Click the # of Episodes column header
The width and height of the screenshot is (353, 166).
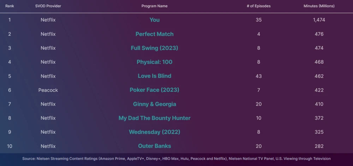click(259, 6)
